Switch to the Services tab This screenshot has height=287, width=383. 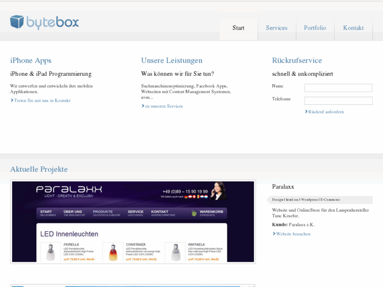pos(277,28)
